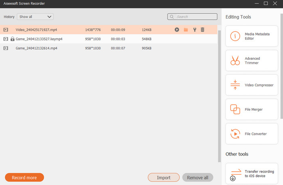Click film icon beside Video_240425171927.mp4
283x185 pixels.
(x=6, y=29)
